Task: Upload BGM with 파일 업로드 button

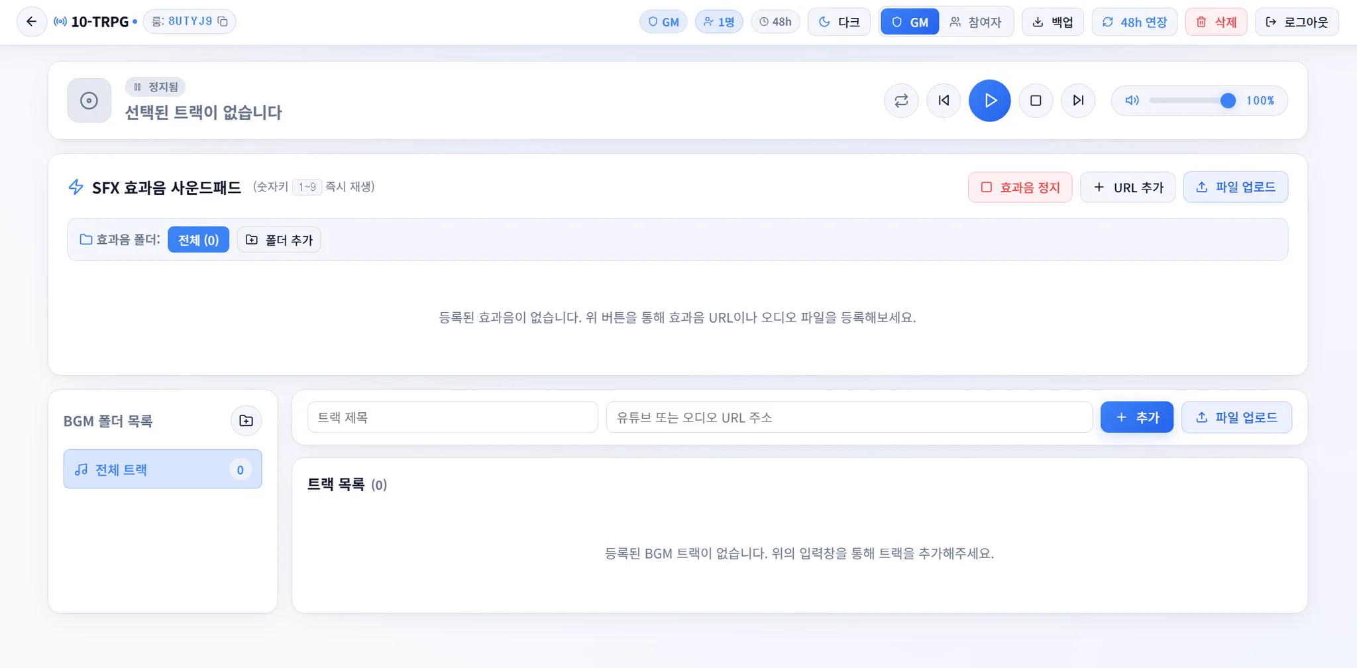Action: (1236, 417)
